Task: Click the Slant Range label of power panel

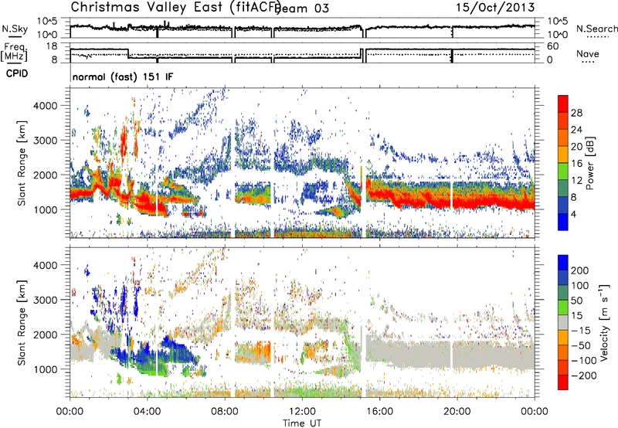Action: [22, 163]
